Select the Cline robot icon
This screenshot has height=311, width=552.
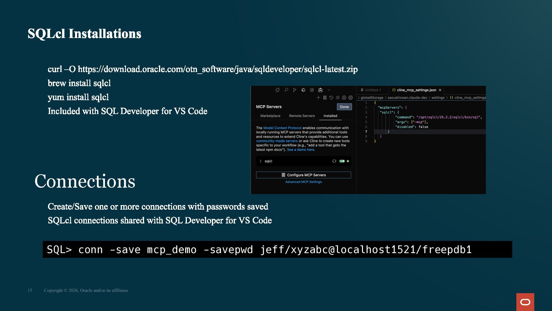tap(320, 90)
